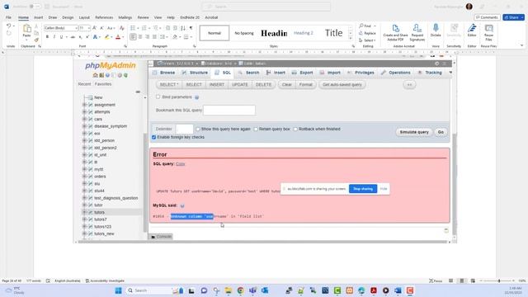Switch to the Layout ribbon tab
This screenshot has width=528, height=297.
pyautogui.click(x=84, y=17)
